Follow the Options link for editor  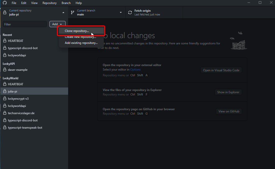[x=135, y=70]
